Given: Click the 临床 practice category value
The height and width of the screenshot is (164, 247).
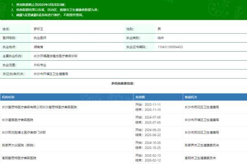Looking at the screenshot, I should 161,38.
